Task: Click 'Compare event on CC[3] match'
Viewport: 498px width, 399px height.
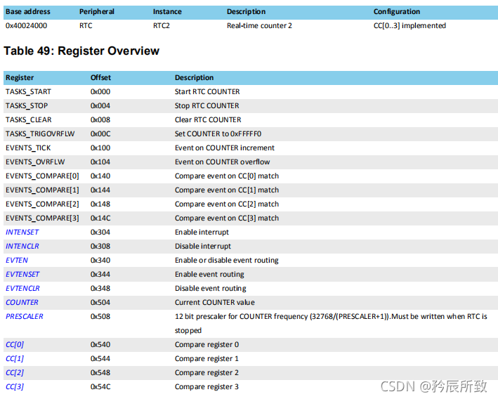Action: coord(227,218)
